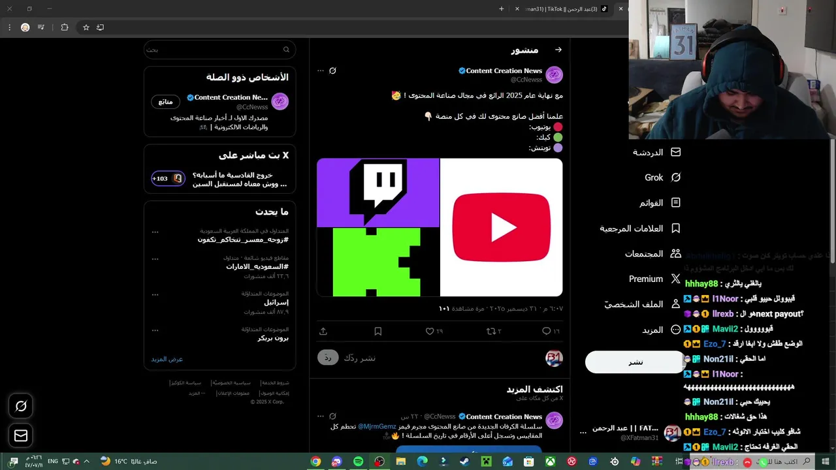Image resolution: width=836 pixels, height=470 pixels.
Task: Click عرض المزيد show more link
Action: [x=167, y=359]
